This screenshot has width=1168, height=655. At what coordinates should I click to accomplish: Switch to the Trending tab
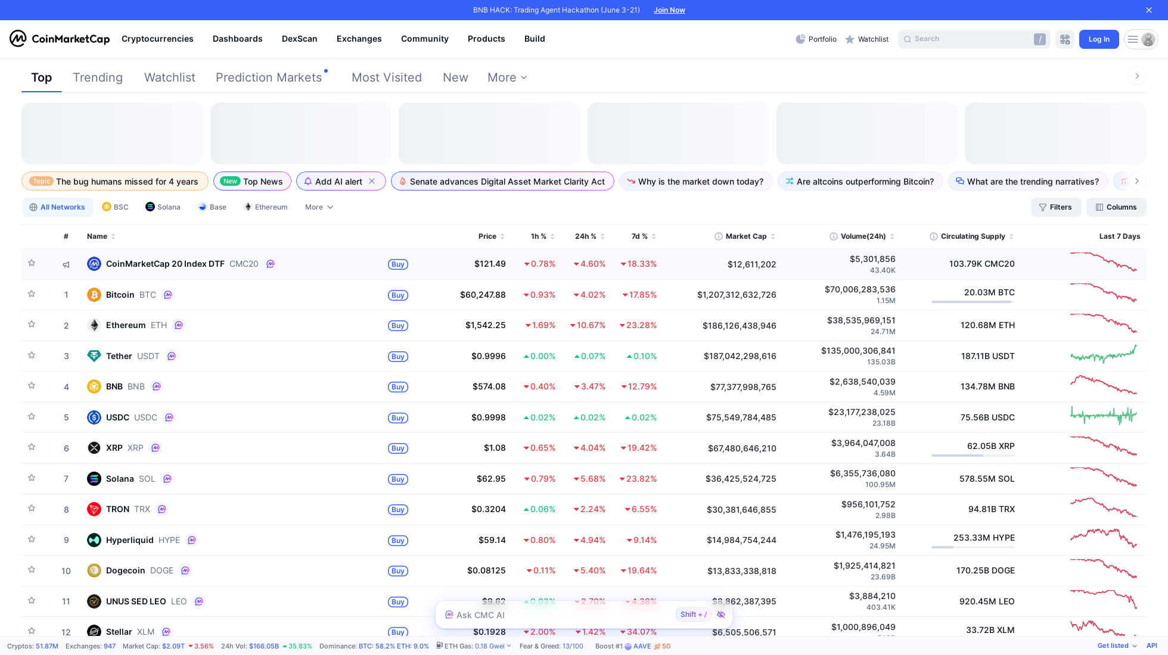98,77
